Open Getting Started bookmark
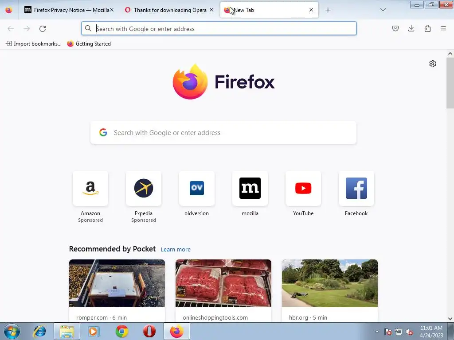 [x=89, y=44]
